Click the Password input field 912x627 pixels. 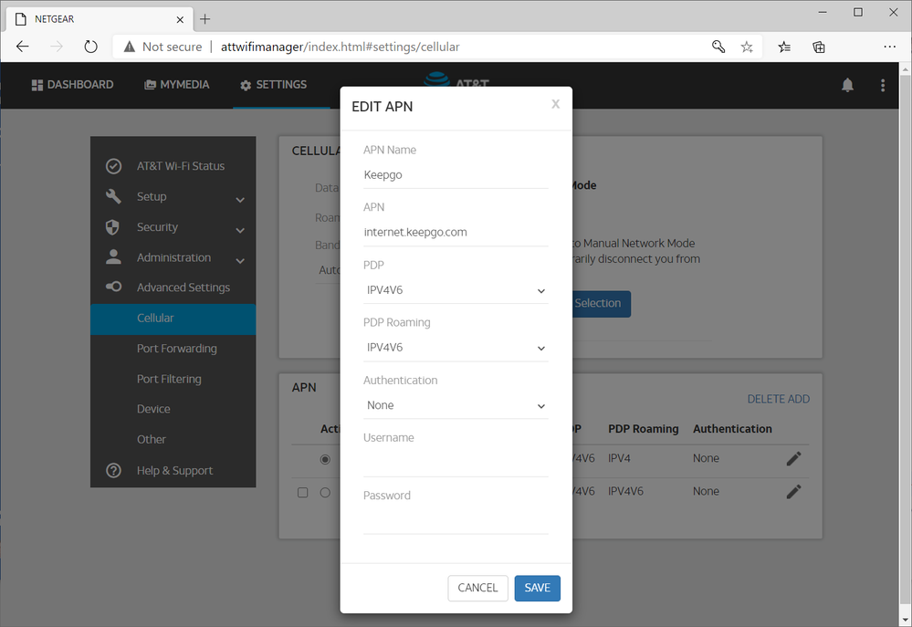[456, 521]
